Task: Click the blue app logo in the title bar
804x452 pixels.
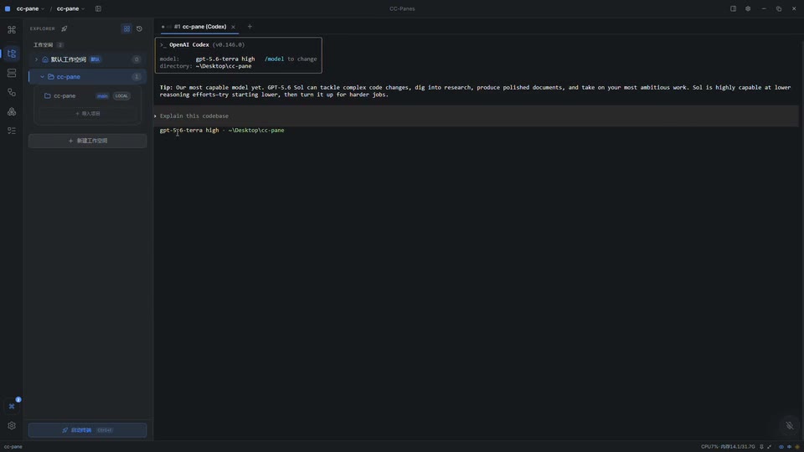Action: coord(8,8)
